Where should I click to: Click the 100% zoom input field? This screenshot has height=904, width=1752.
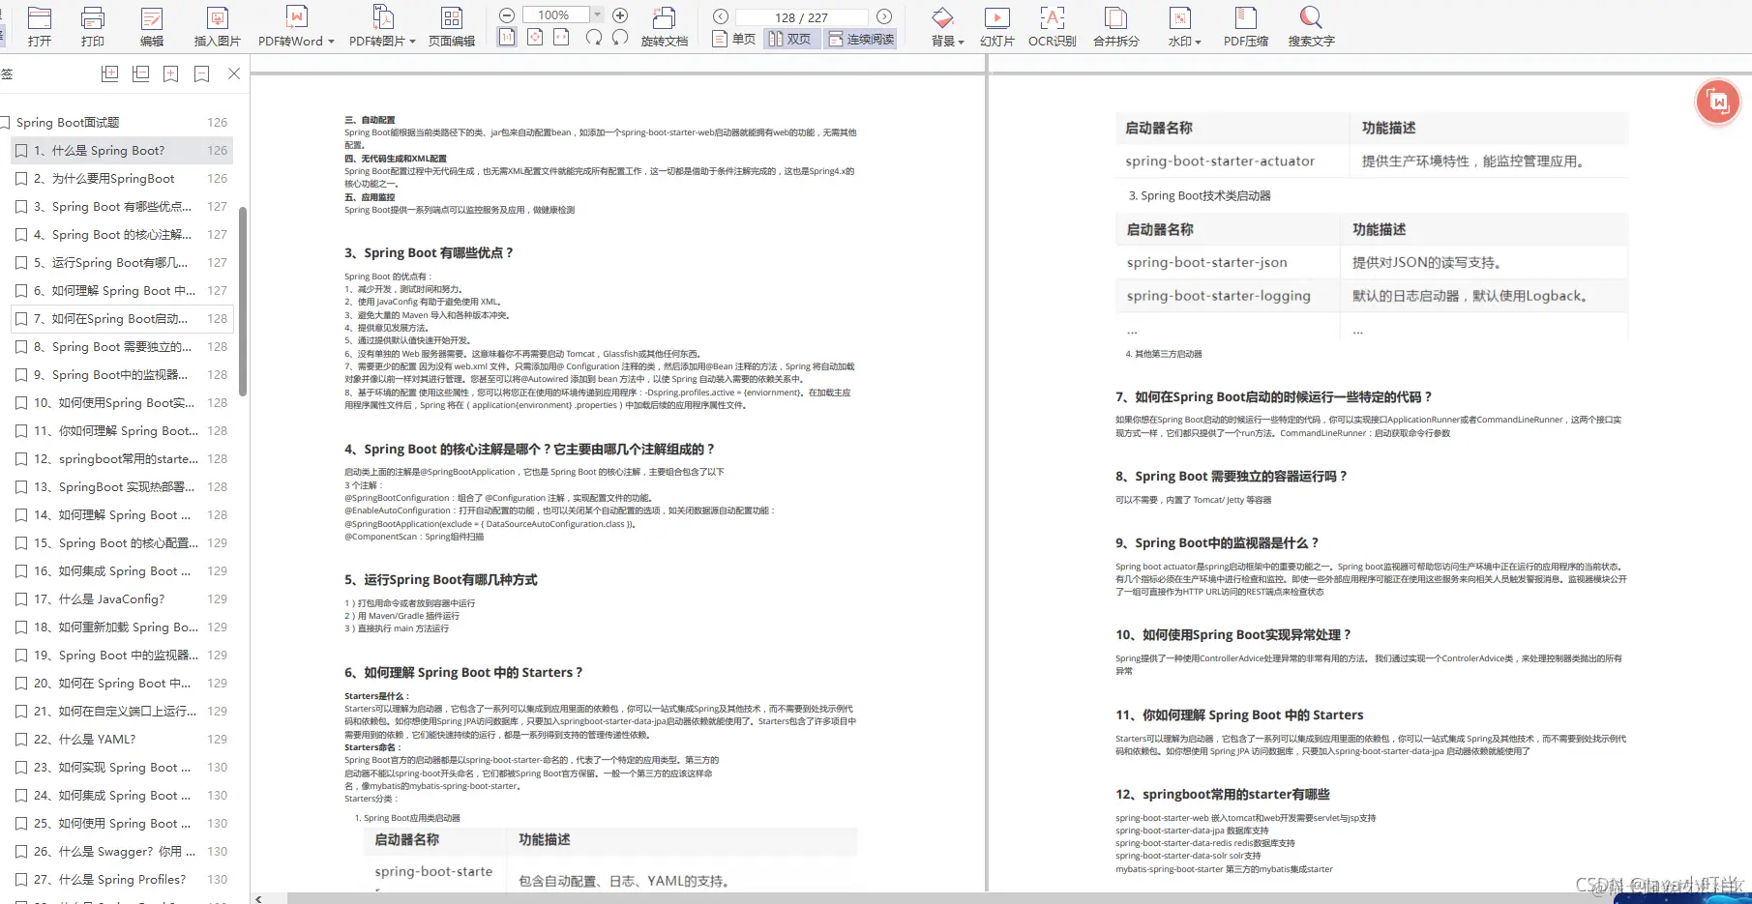click(555, 15)
